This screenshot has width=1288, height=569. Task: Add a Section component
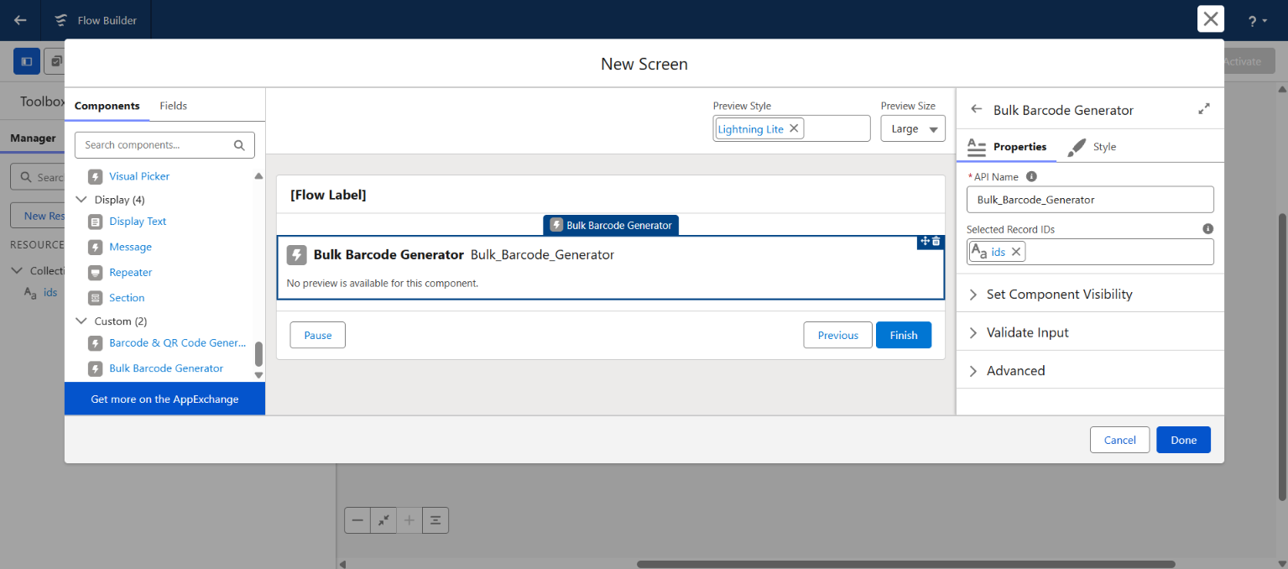coord(127,298)
